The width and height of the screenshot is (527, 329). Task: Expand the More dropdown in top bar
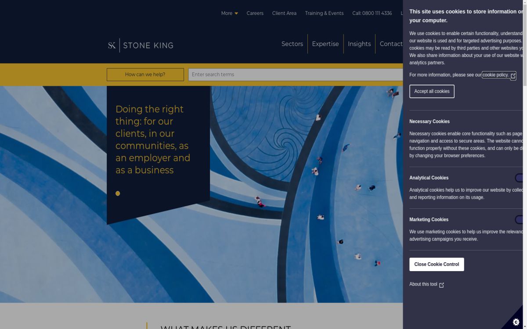tap(229, 13)
